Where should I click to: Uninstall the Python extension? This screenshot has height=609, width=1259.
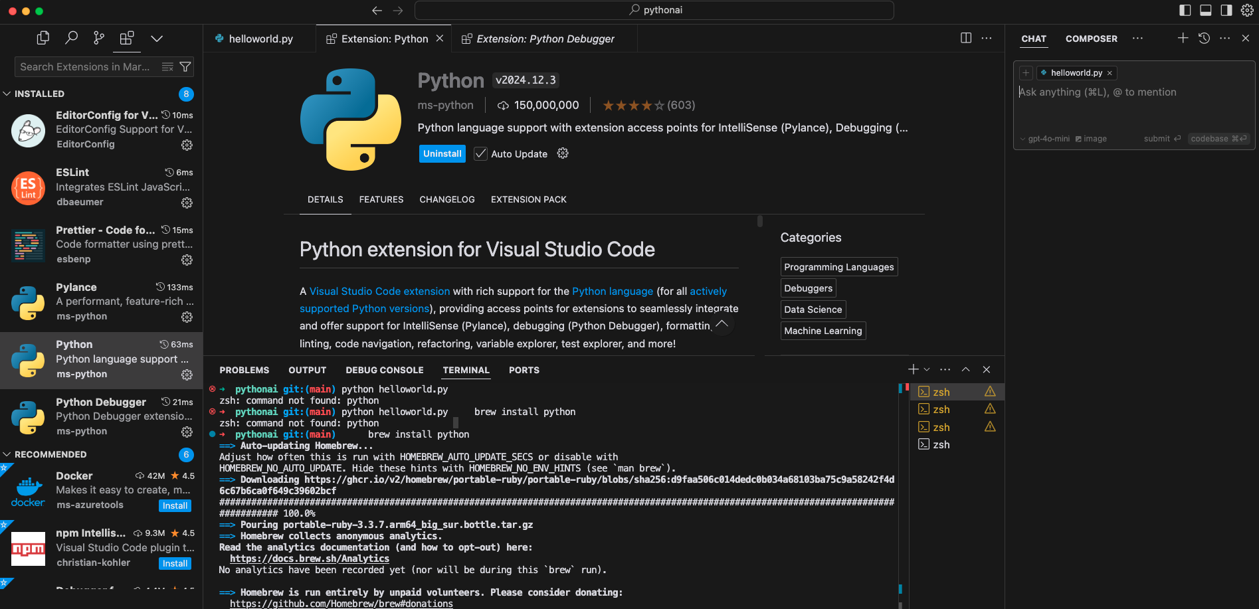click(442, 153)
